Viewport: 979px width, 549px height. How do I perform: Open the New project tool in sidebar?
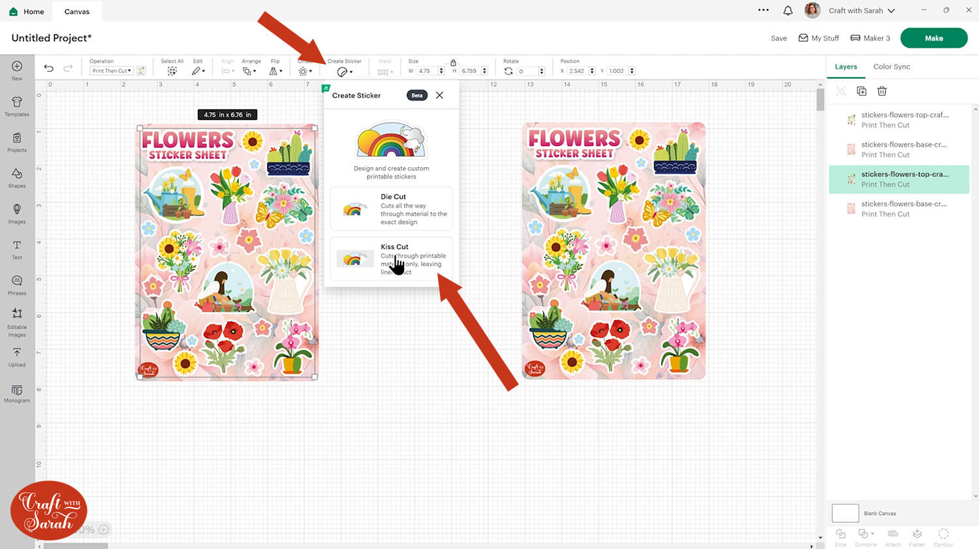pos(17,71)
